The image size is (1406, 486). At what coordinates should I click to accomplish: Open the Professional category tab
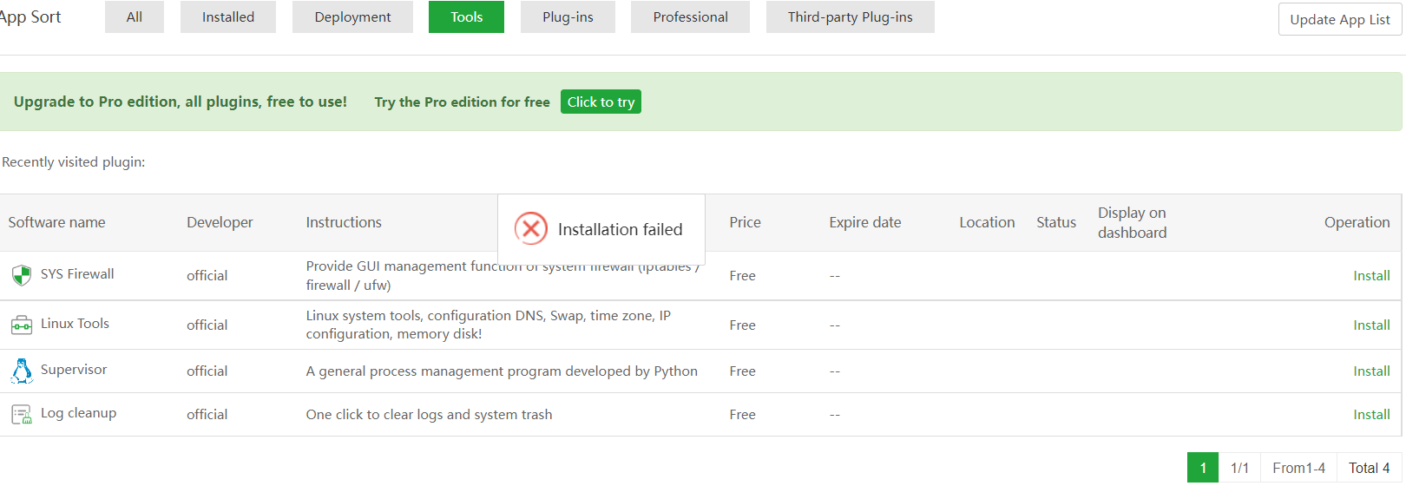[690, 17]
